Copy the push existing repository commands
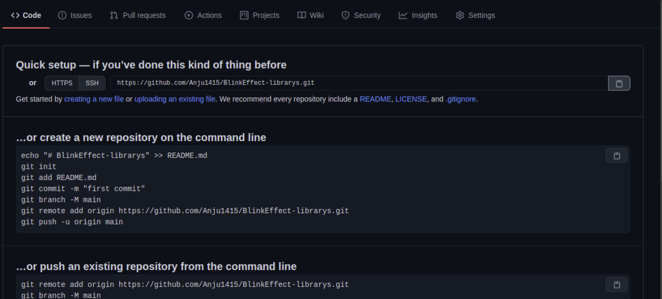 [x=616, y=285]
